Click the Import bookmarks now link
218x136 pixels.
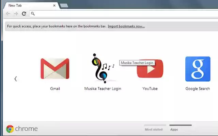coord(126,26)
